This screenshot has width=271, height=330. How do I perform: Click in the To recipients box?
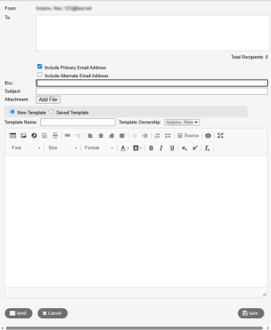pyautogui.click(x=153, y=33)
